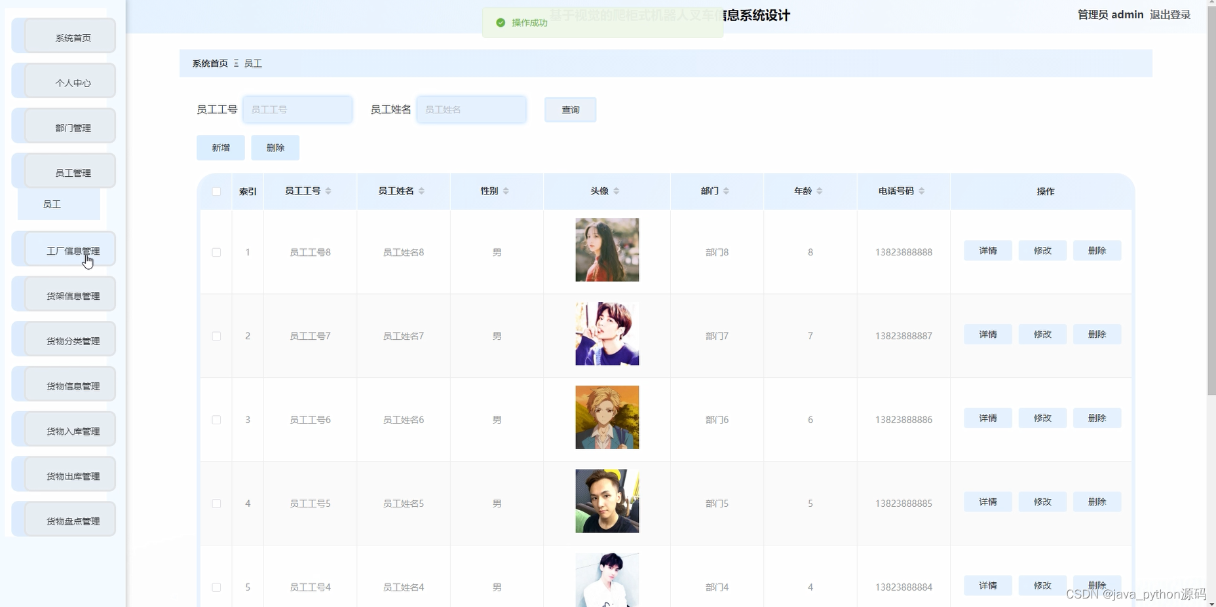Click 员工姓名5 cell
The image size is (1216, 607).
pos(404,504)
